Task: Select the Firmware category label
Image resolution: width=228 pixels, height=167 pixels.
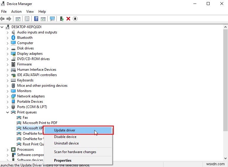Action: click(24, 64)
